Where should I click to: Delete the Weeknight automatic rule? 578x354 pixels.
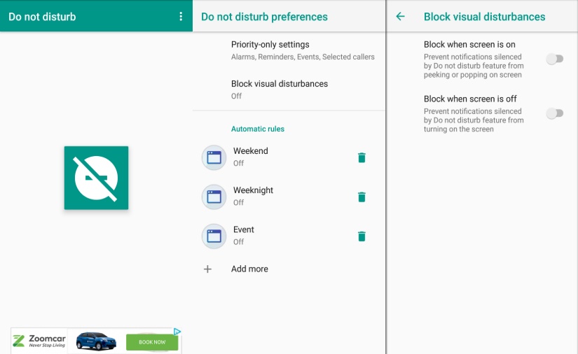[362, 197]
